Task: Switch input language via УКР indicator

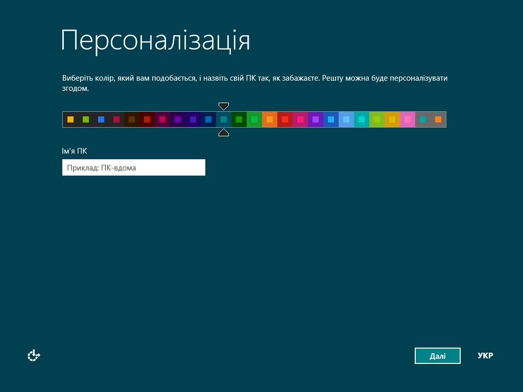Action: 485,356
